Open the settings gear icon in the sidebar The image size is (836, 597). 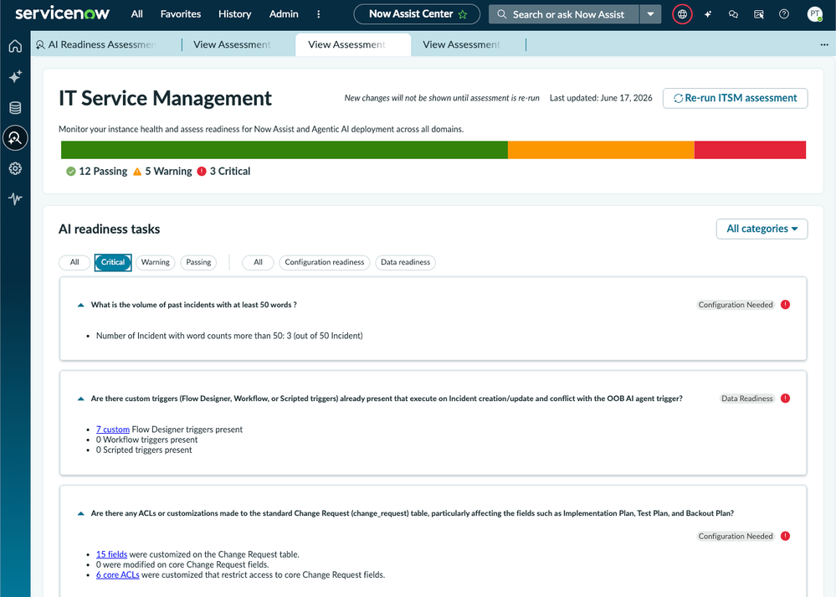15,168
